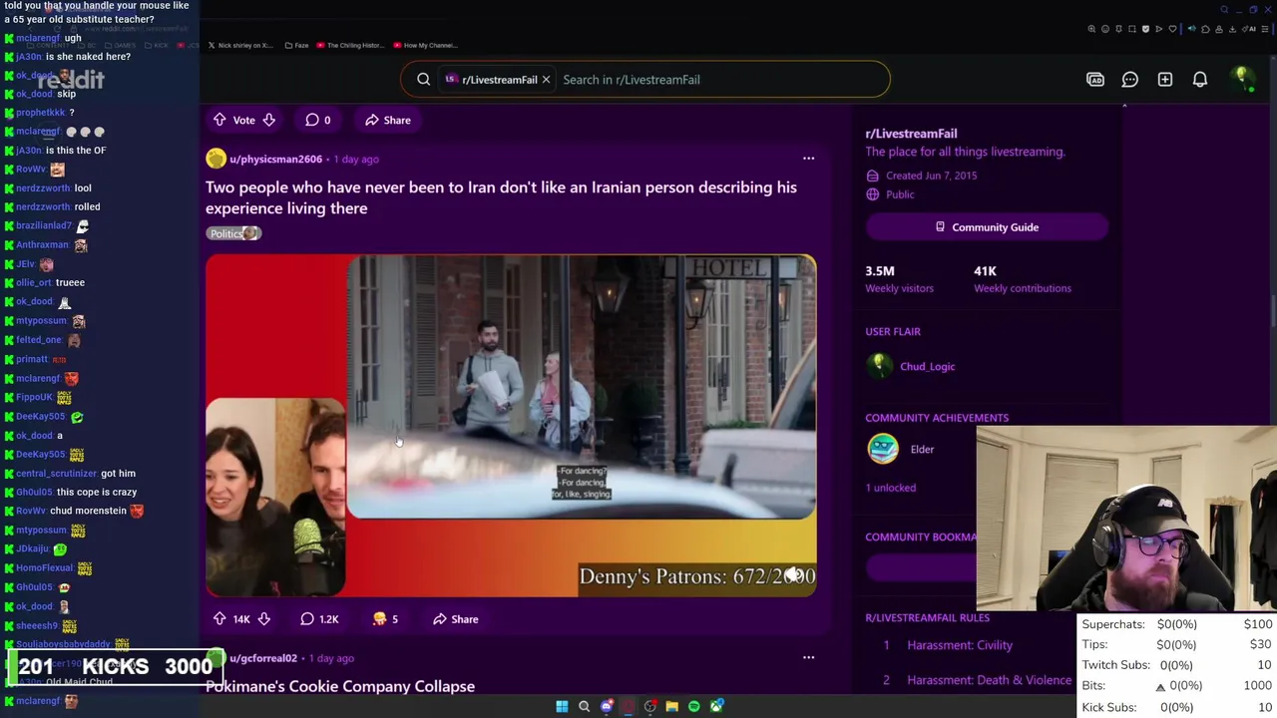The width and height of the screenshot is (1277, 718).
Task: Expand rule 1 Harassment: Civility
Action: (960, 645)
